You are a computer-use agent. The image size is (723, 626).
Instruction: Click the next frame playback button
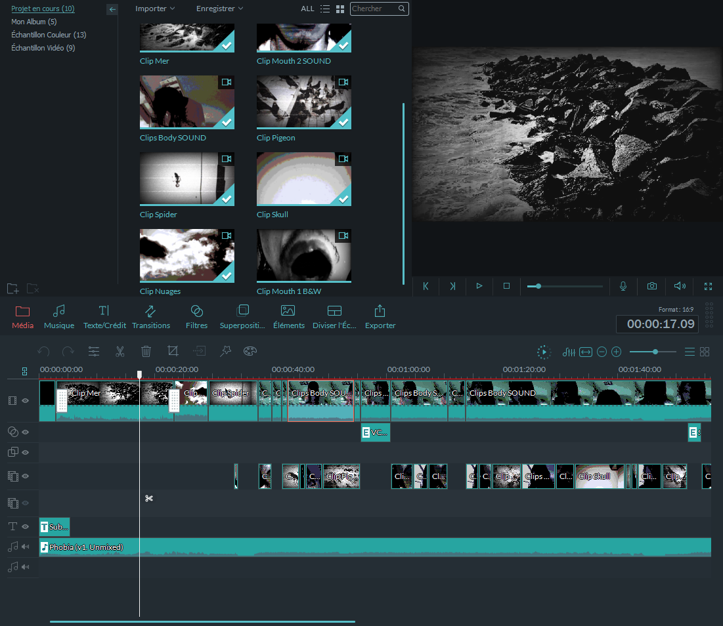pyautogui.click(x=453, y=286)
